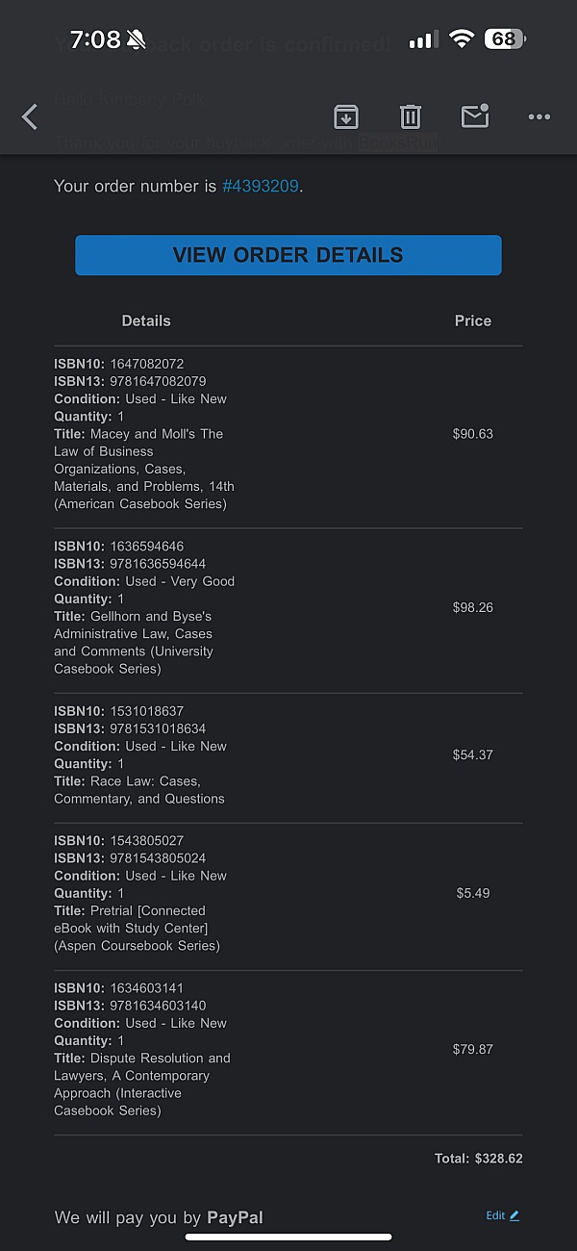Click the Edit payment method link
The image size is (577, 1251).
click(495, 1215)
